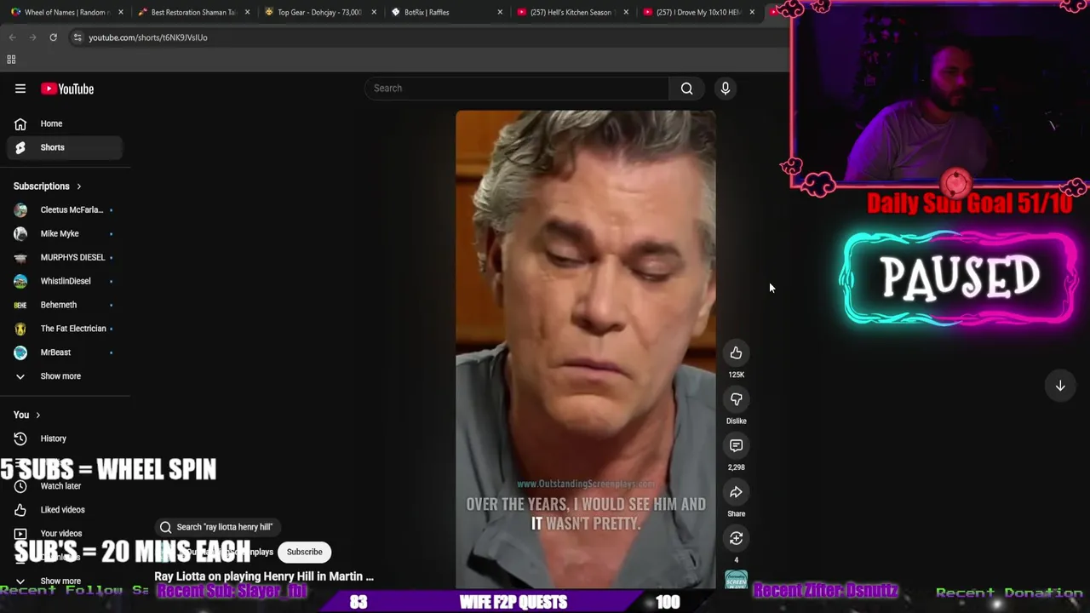
Task: Open the YouTube hamburger guide menu
Action: [20, 89]
